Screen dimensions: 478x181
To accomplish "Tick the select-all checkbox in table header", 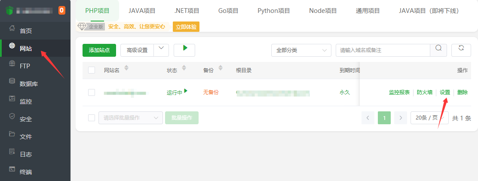I will click(92, 70).
